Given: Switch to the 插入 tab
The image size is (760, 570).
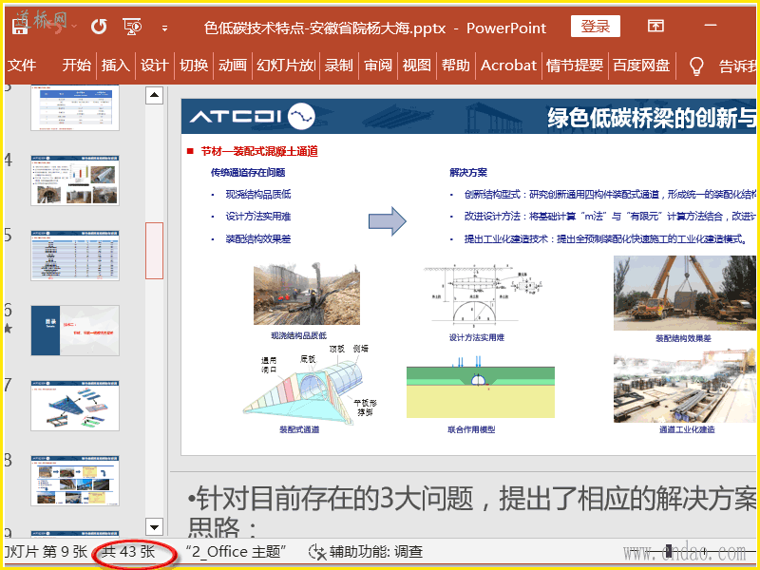Looking at the screenshot, I should click(x=115, y=66).
